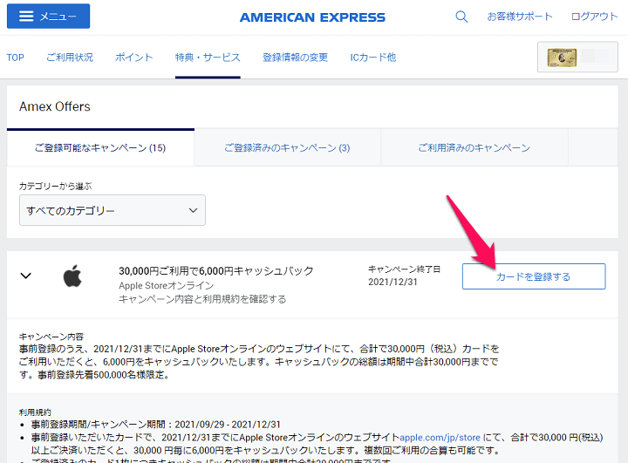Screen dimensions: 628x463
Task: Open the ICカード他 tab
Action: 373,58
